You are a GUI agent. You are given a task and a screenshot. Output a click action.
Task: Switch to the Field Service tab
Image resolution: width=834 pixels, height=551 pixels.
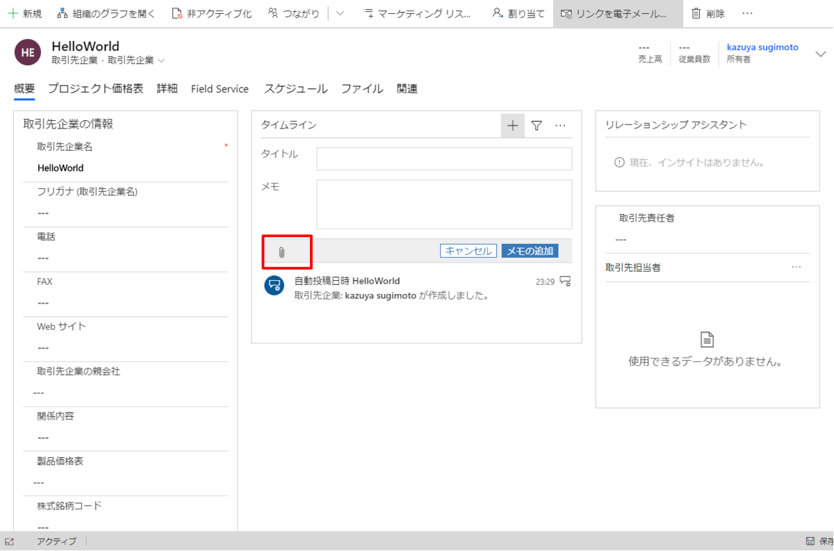pyautogui.click(x=220, y=89)
